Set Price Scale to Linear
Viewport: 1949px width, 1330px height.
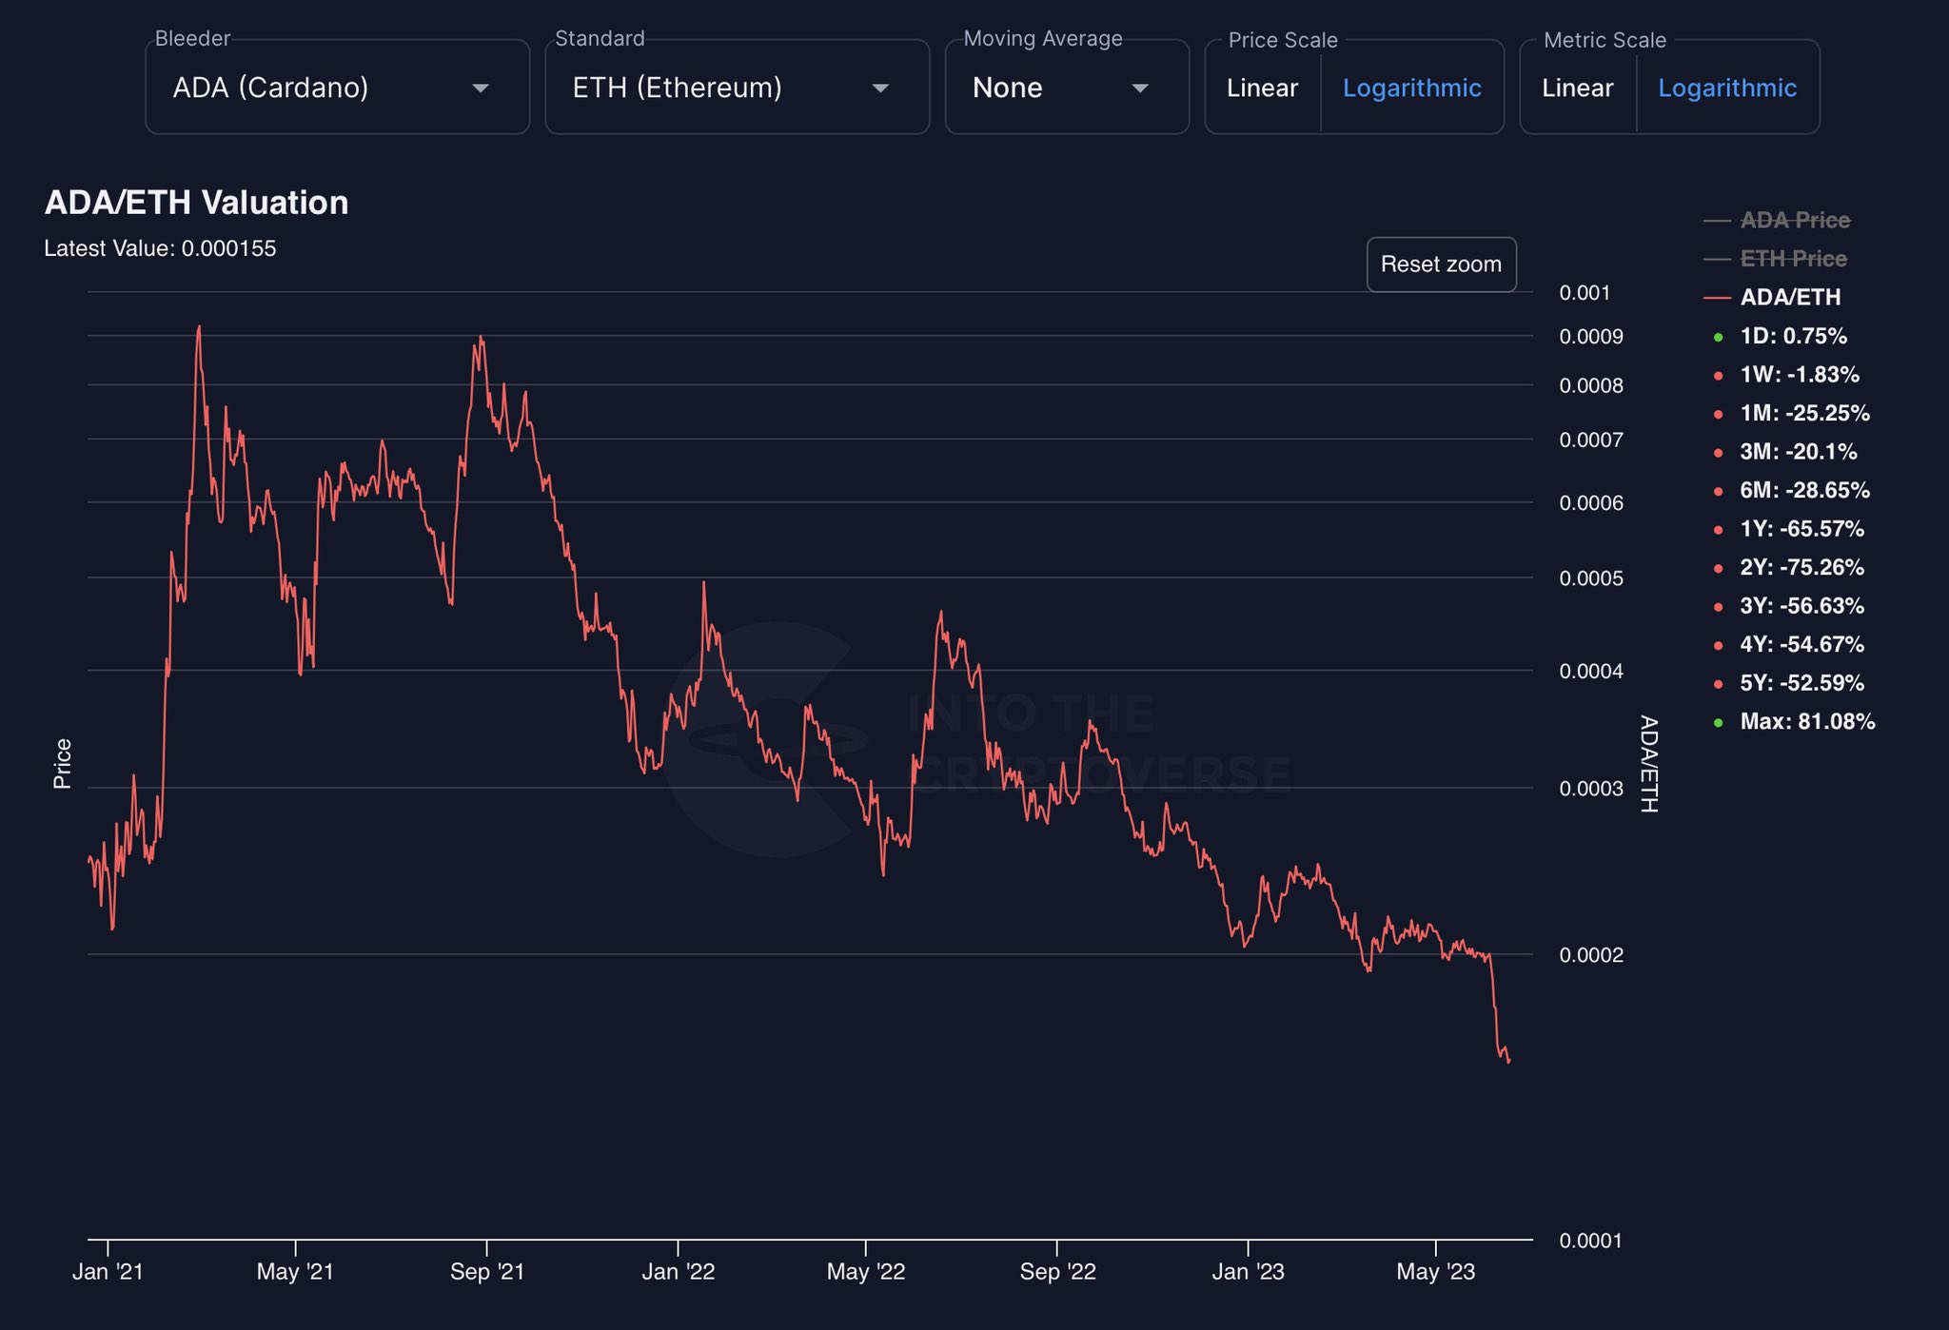point(1262,88)
